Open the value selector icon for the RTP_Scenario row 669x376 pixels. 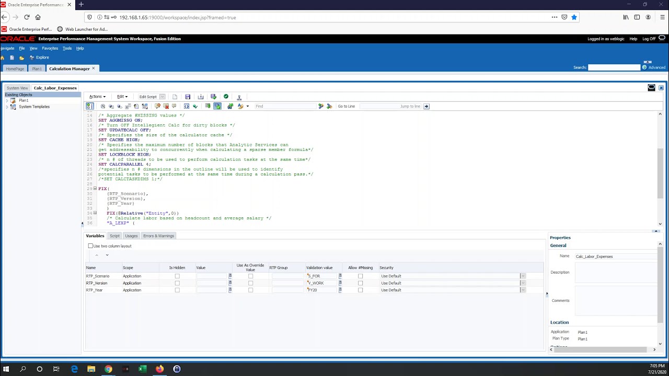(x=230, y=276)
